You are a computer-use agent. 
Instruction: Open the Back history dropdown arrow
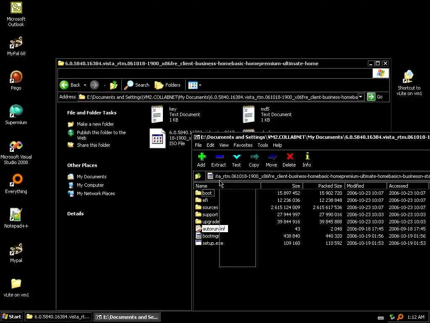(85, 85)
